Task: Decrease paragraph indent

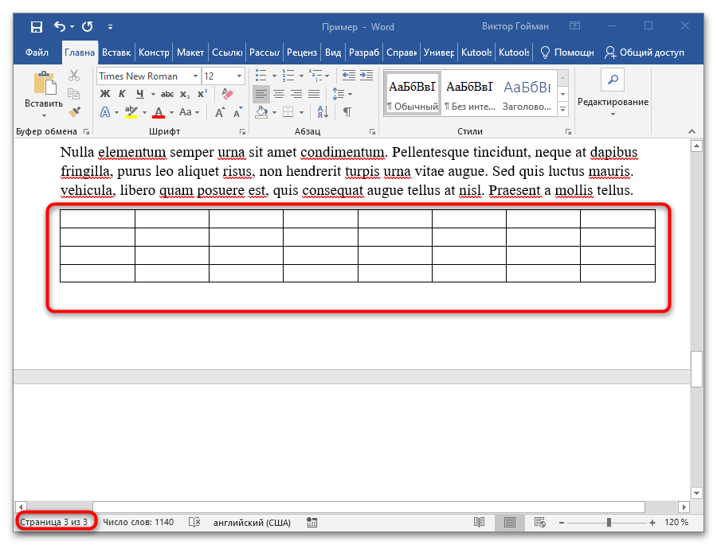Action: [349, 76]
